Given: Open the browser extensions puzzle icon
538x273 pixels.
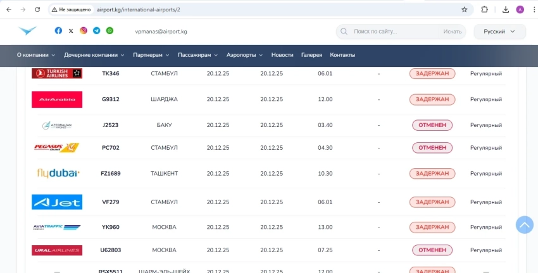Looking at the screenshot, I should pos(484,9).
